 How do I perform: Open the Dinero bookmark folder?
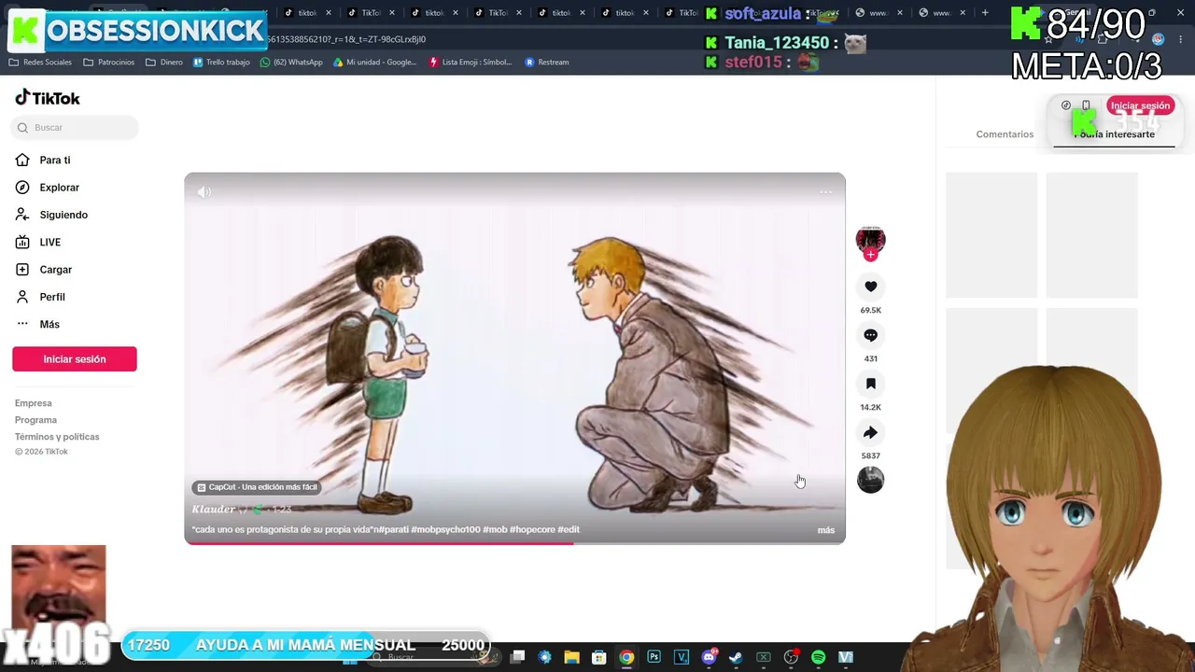164,63
